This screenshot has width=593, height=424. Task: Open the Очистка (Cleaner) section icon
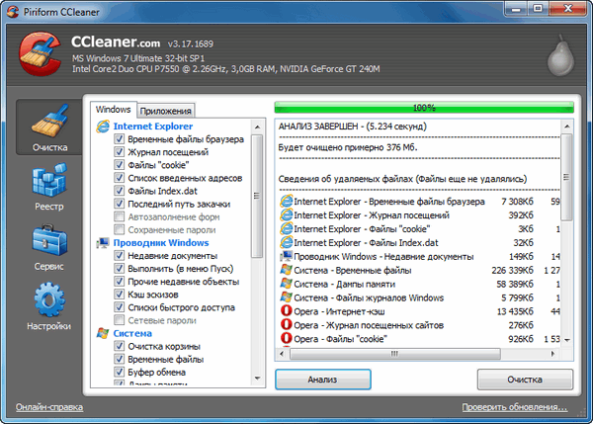pos(48,127)
